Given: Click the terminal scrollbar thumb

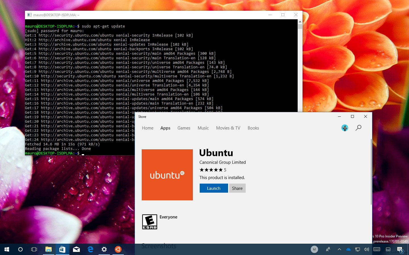Looking at the screenshot, I should 300,26.
